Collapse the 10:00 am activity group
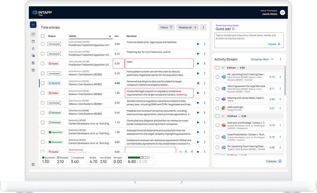The height and width of the screenshot is (193, 317). (x=223, y=116)
